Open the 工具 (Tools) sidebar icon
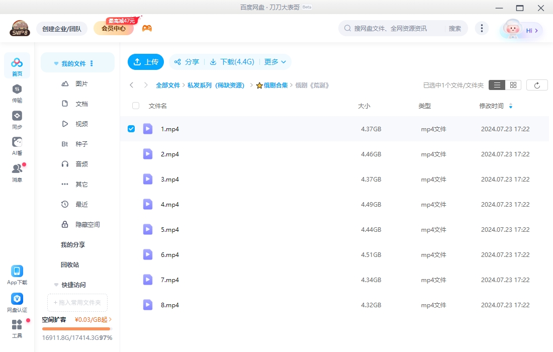This screenshot has width=553, height=352. 17,328
